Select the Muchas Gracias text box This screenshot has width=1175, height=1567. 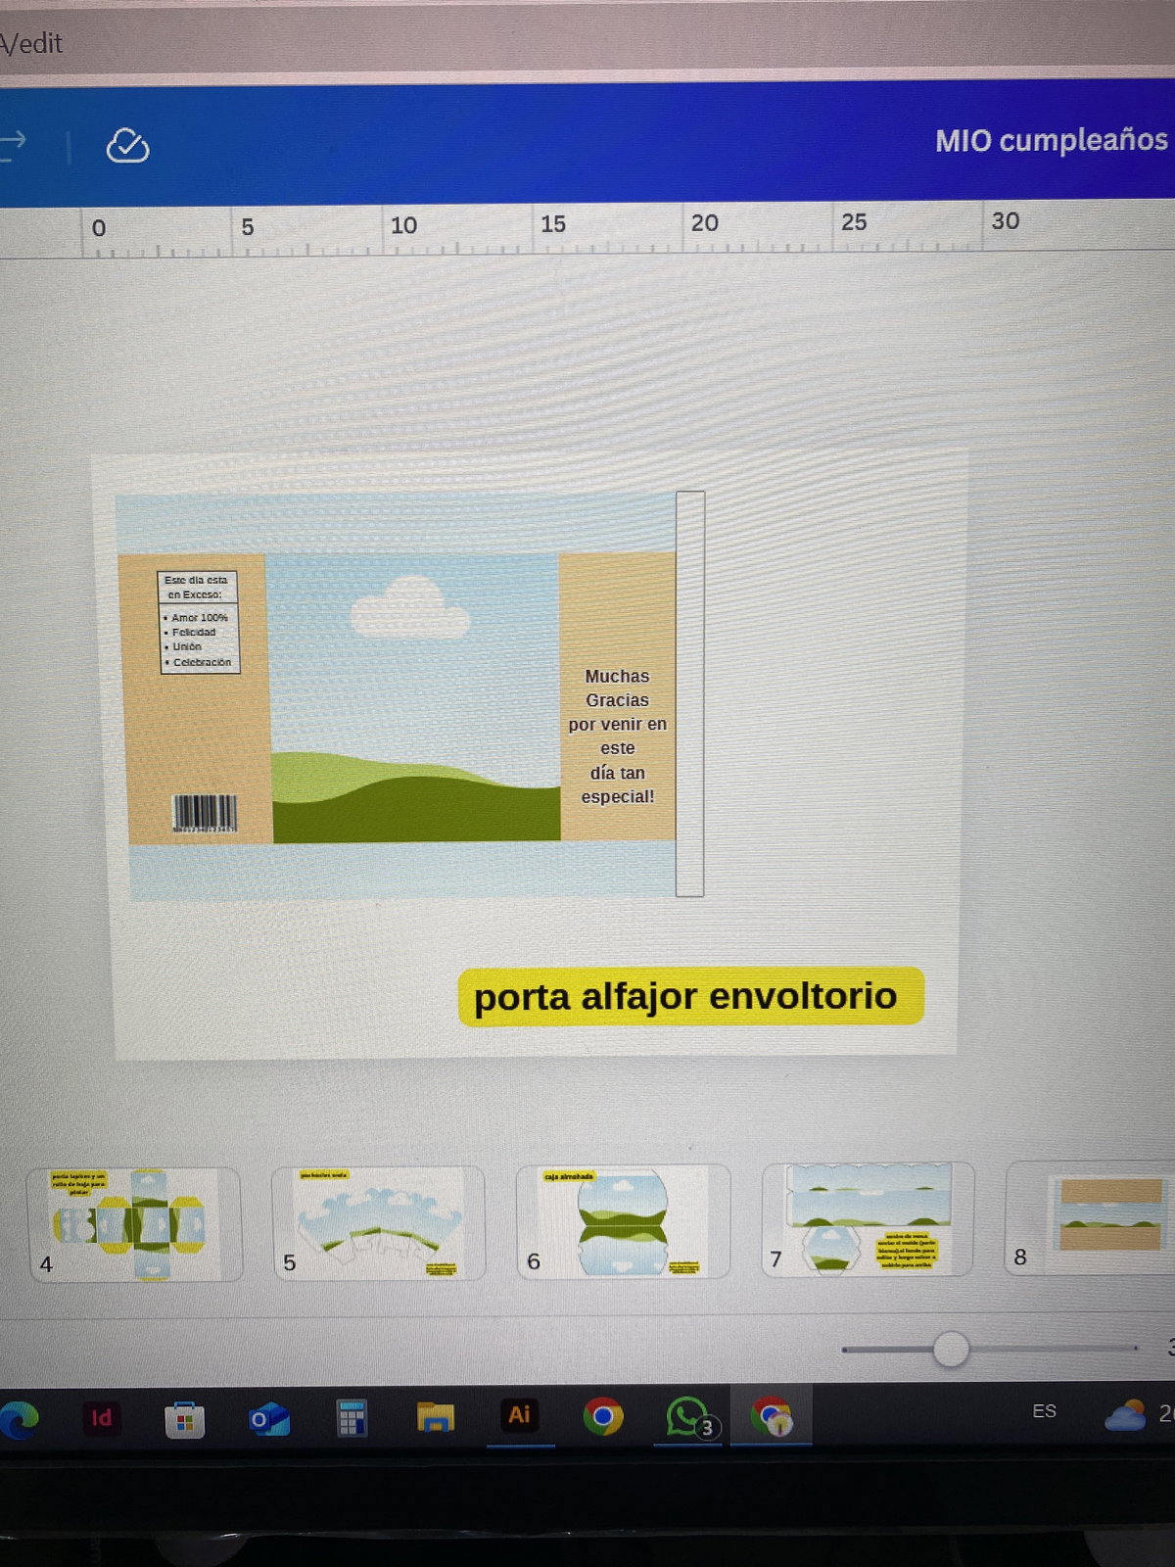tap(617, 736)
